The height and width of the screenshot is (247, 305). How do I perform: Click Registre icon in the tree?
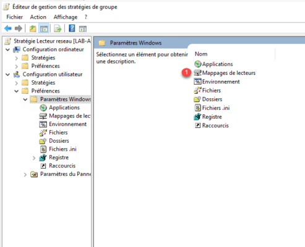click(x=43, y=157)
